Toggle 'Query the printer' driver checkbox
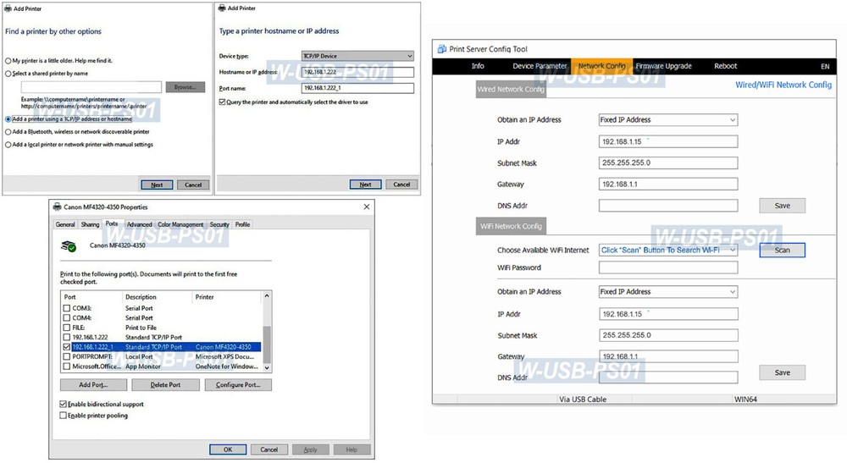The width and height of the screenshot is (847, 463). point(222,102)
